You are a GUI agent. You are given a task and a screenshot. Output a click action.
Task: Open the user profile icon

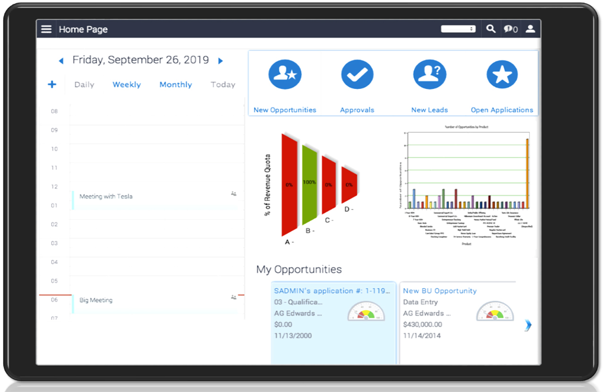[530, 29]
